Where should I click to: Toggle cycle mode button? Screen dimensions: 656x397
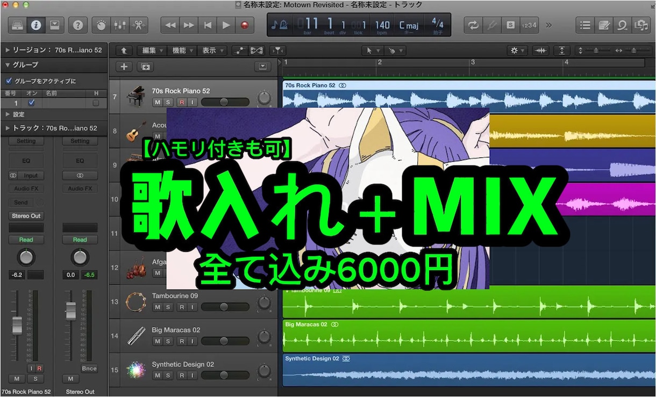point(473,25)
